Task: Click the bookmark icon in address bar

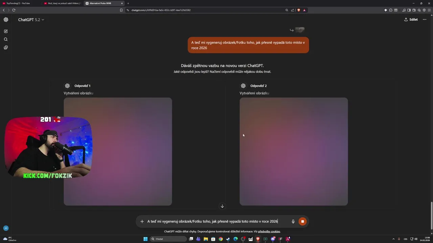Action: pyautogui.click(x=121, y=10)
